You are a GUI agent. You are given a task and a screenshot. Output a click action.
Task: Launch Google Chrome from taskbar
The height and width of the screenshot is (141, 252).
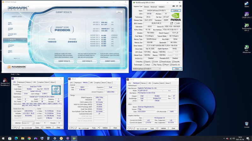29,138
